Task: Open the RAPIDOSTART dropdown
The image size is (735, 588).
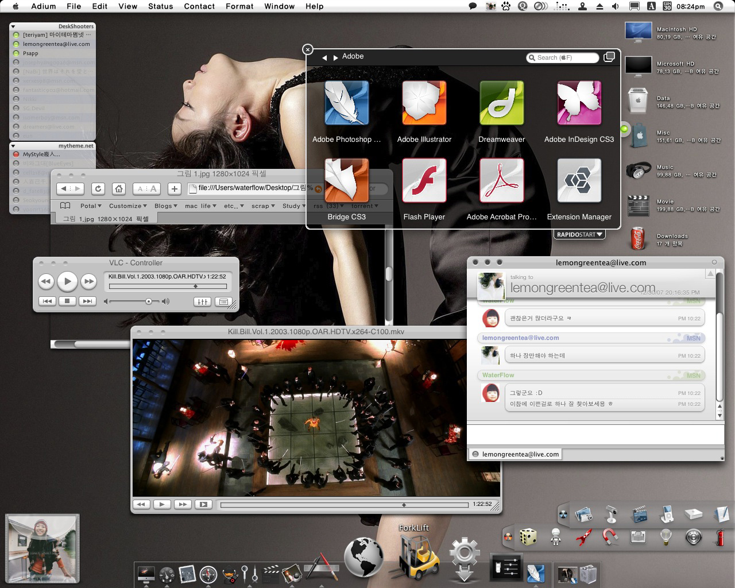Action: 580,234
